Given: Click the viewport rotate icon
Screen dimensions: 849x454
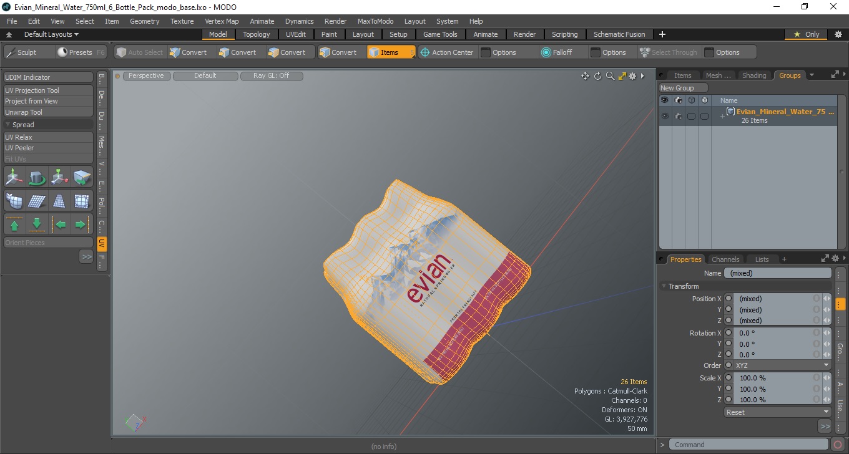Looking at the screenshot, I should pos(597,76).
